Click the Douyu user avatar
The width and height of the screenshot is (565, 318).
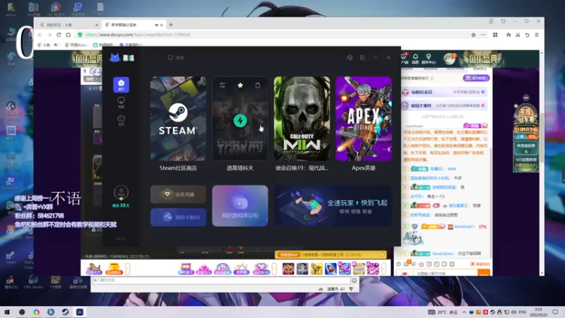coord(449,59)
